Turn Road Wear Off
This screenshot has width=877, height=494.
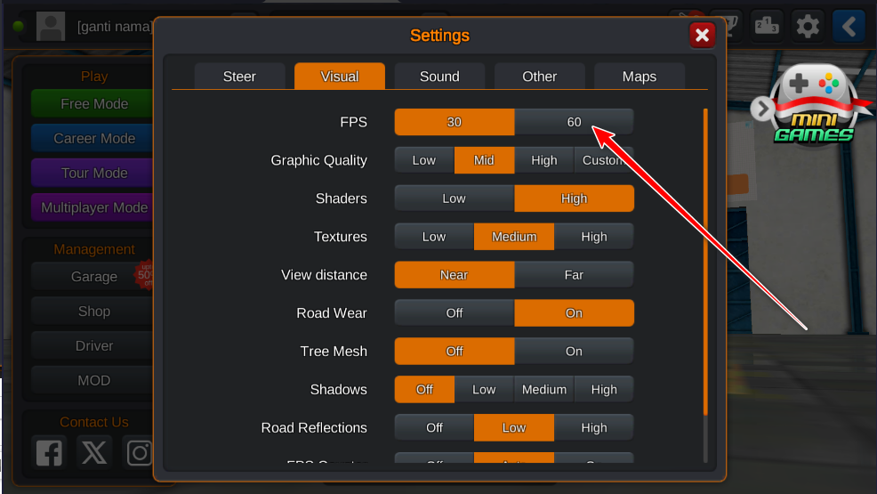coord(455,313)
